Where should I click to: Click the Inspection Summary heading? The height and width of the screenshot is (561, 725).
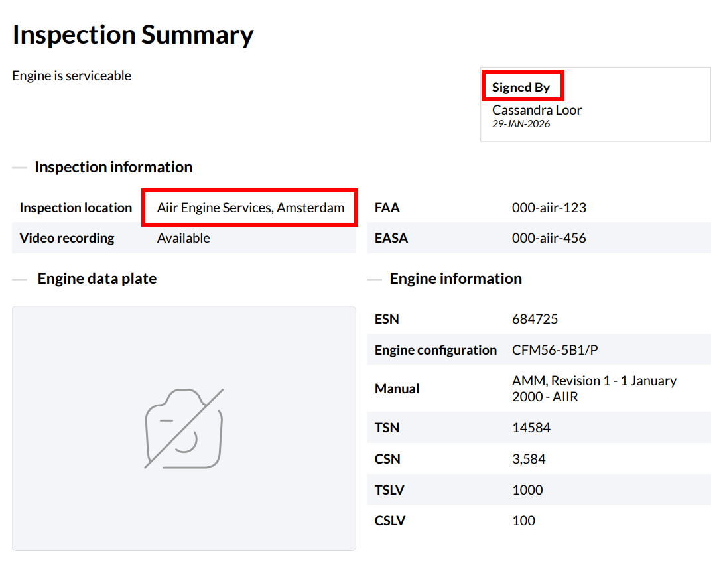pyautogui.click(x=133, y=34)
